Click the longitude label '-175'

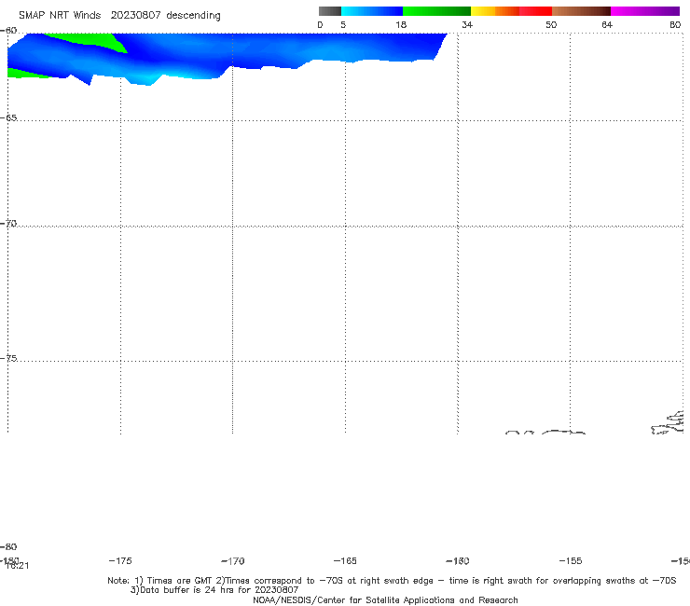click(x=120, y=560)
